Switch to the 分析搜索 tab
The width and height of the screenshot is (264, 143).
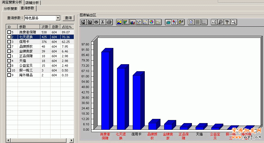[x=10, y=8]
